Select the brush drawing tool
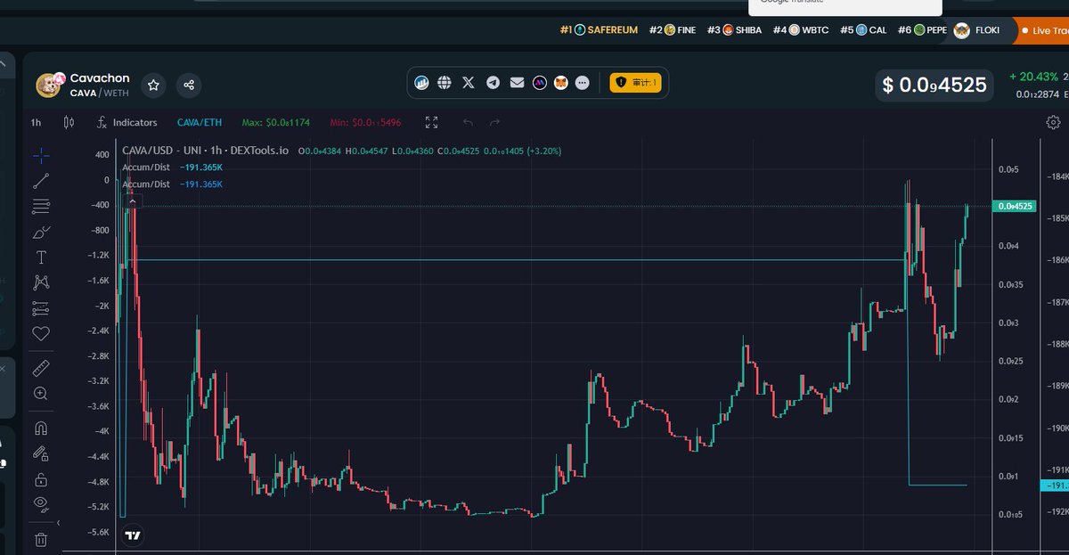The width and height of the screenshot is (1069, 555). 40,233
